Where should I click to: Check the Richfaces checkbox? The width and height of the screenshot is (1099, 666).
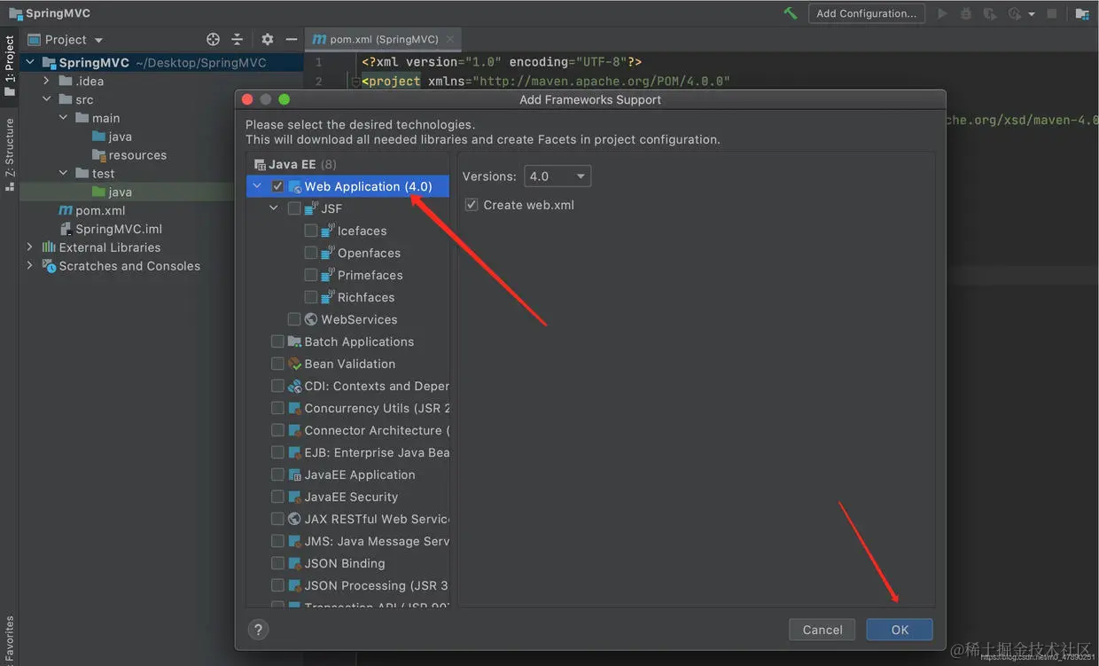(x=310, y=297)
